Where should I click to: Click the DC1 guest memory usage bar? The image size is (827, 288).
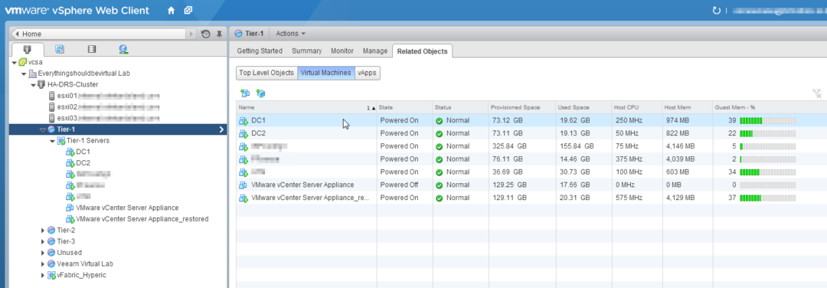767,121
